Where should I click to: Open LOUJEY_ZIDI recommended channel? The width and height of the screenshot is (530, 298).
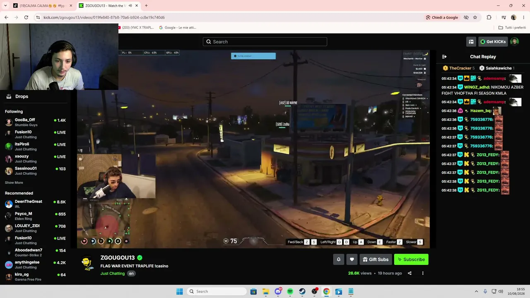[35, 228]
